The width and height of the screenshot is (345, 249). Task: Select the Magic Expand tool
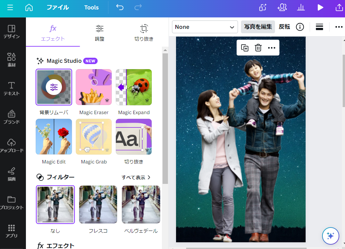(134, 87)
